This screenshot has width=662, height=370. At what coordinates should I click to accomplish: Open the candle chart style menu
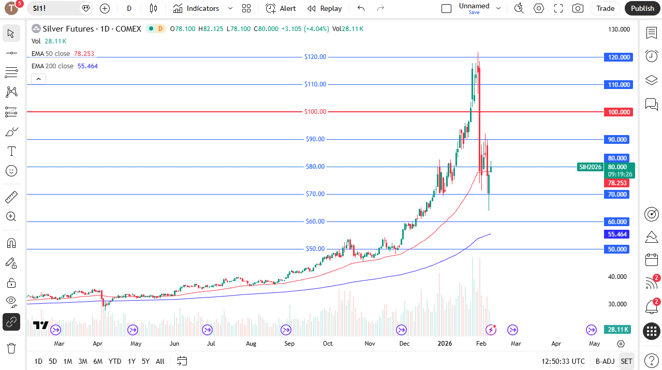(x=153, y=8)
